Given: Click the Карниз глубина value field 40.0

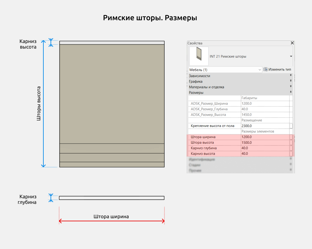Looking at the screenshot, I should pos(265,148).
